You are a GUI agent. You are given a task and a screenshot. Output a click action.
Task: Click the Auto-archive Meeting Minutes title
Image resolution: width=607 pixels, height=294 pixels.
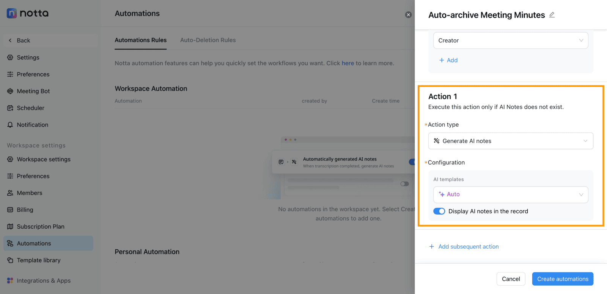486,15
